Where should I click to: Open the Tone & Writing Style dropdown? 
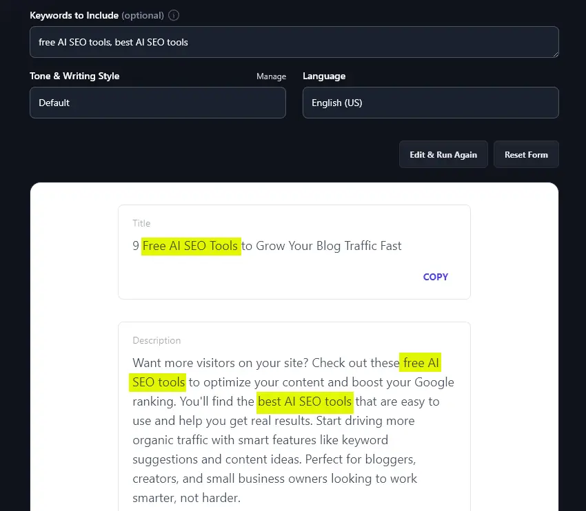(158, 103)
